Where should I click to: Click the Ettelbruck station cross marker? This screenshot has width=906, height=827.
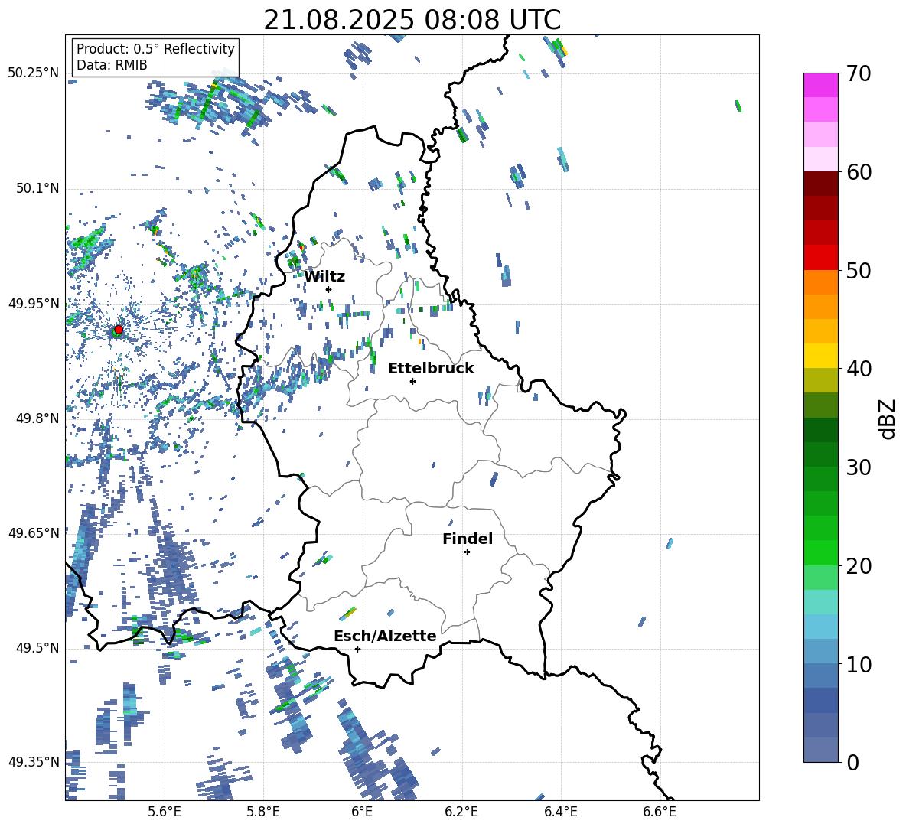[412, 381]
